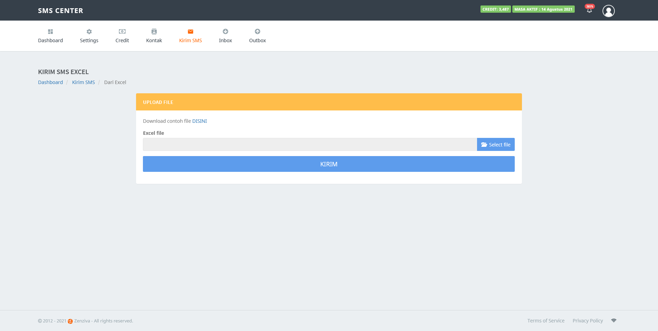Open the Inbox menu label
Image resolution: width=658 pixels, height=331 pixels.
pyautogui.click(x=226, y=40)
